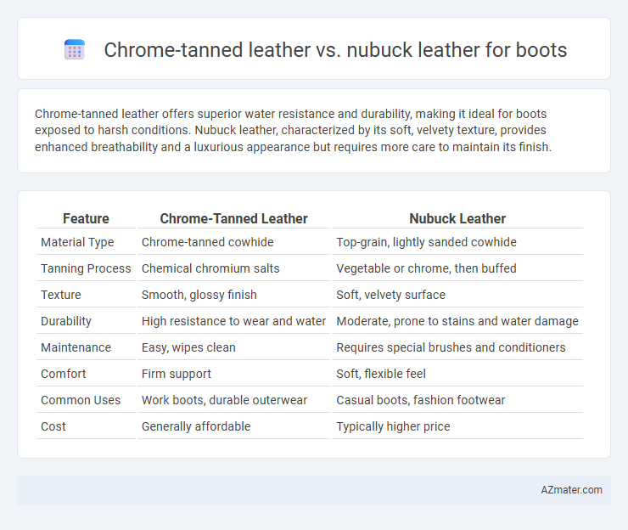Viewport: 628px width, 530px height.
Task: Select the 'Cost' row label
Action: pos(53,426)
